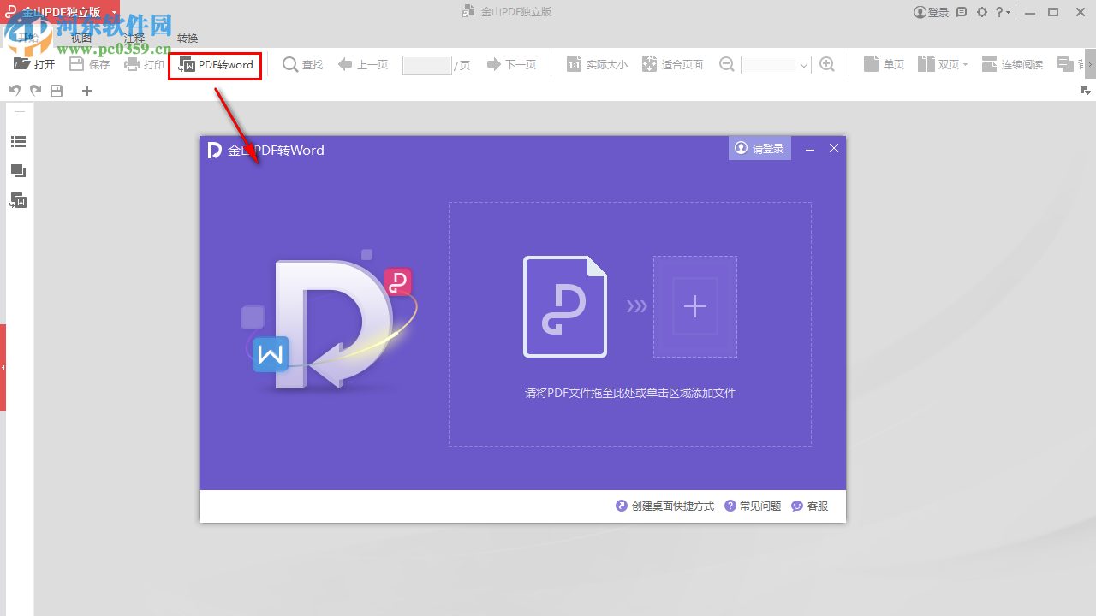
Task: Show page thumbnails panel
Action: point(18,170)
